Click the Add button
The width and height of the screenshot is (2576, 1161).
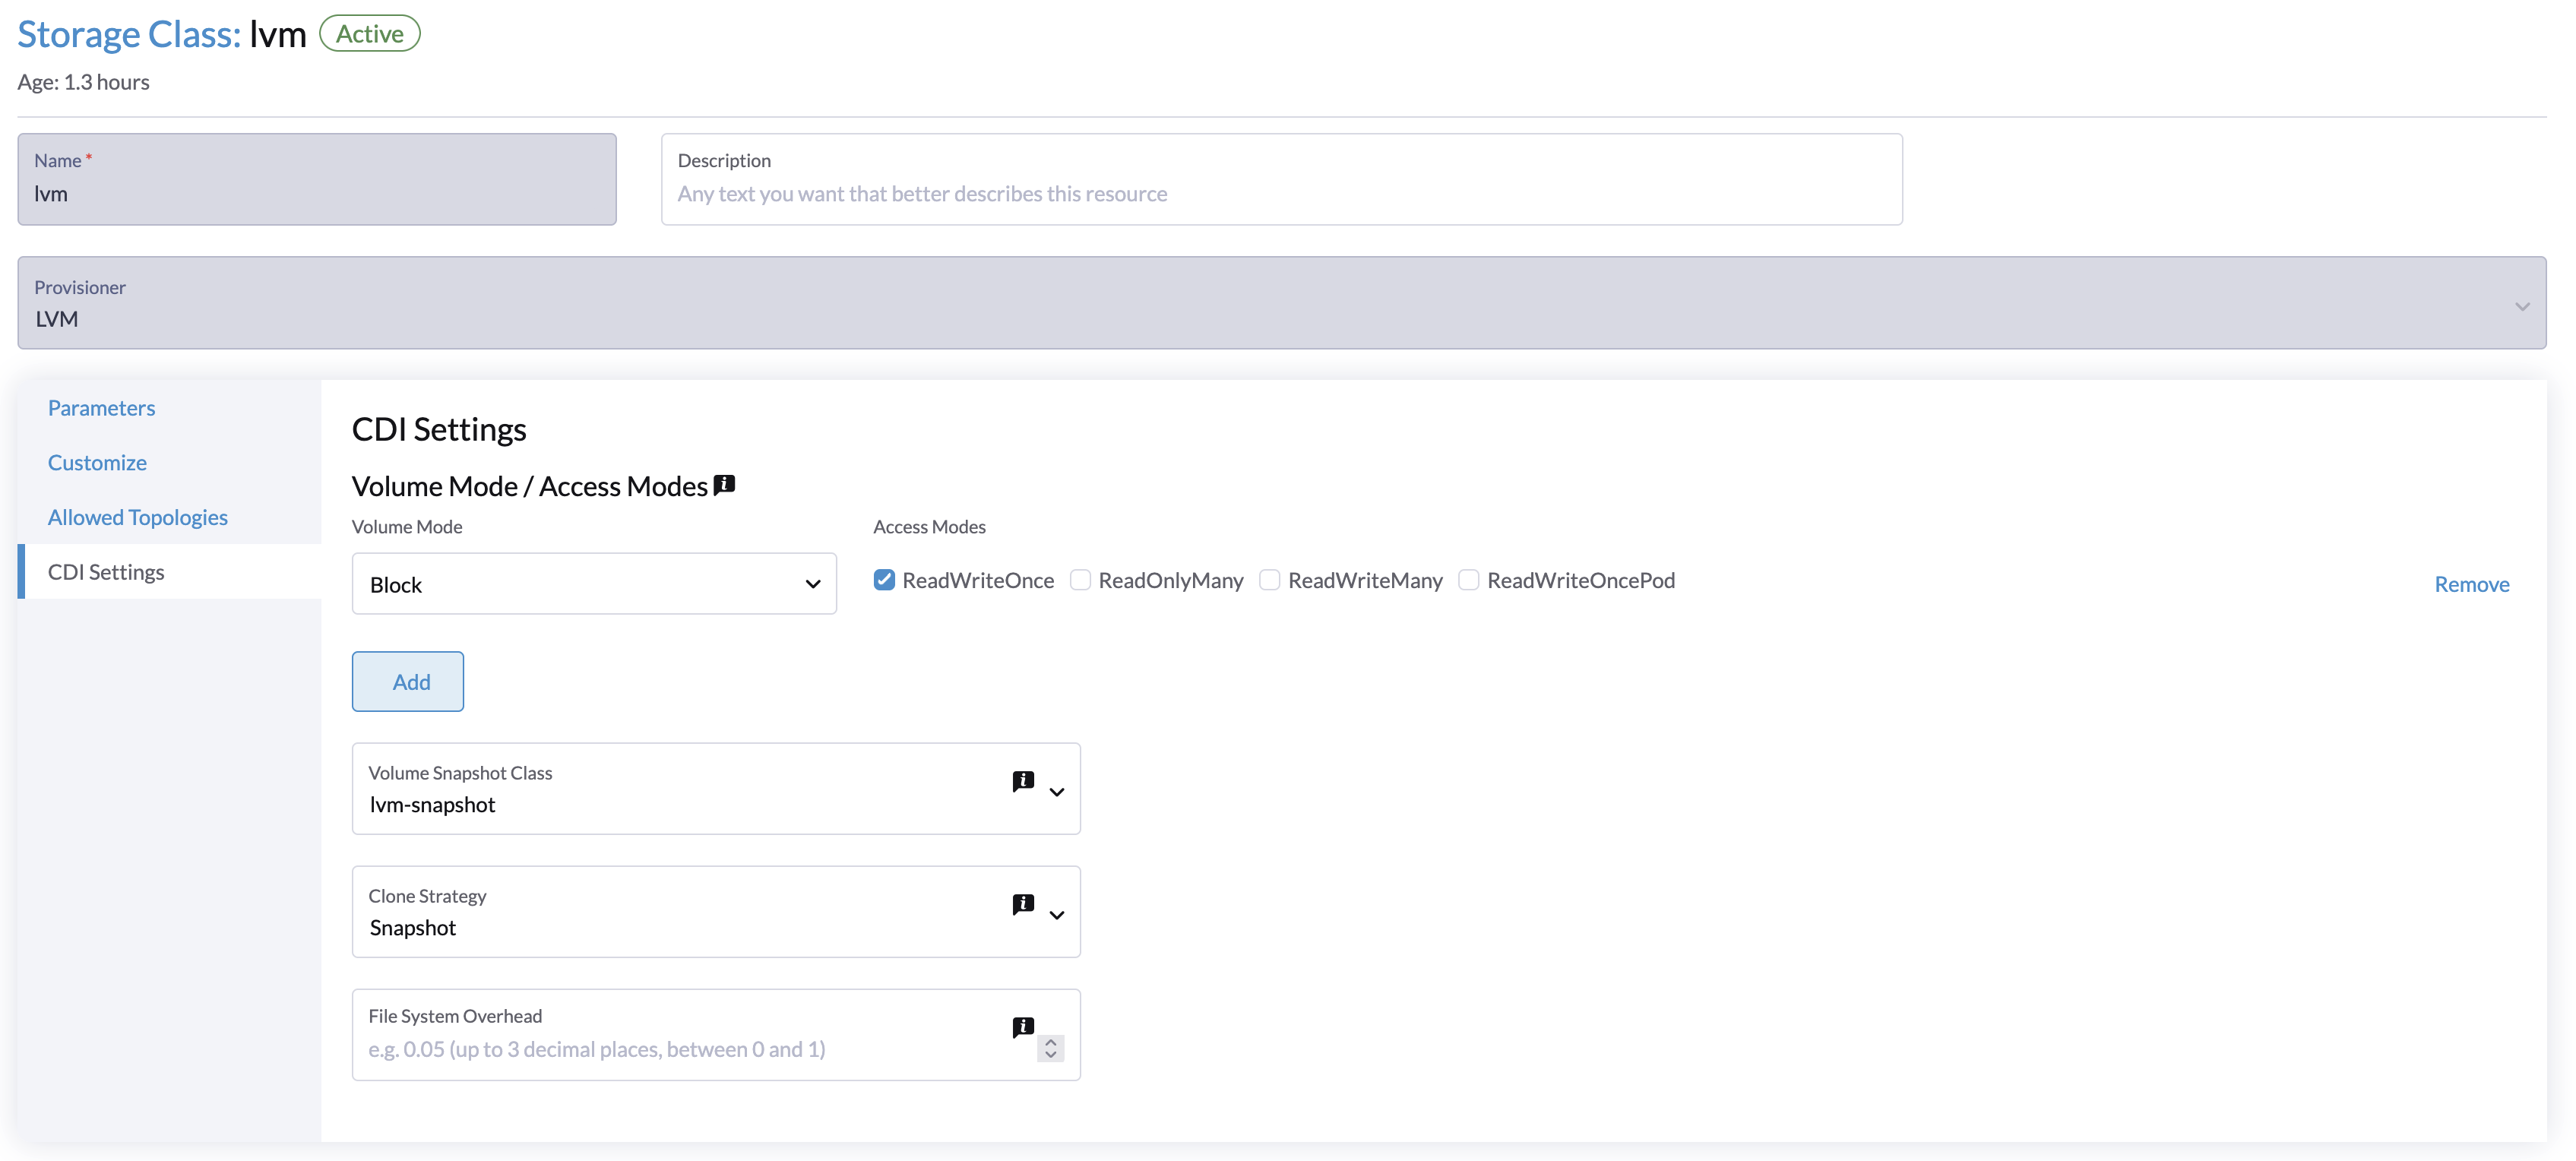click(x=408, y=682)
